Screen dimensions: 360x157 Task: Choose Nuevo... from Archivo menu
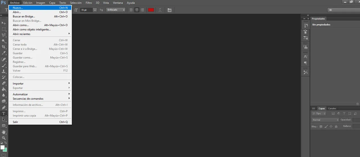point(40,8)
